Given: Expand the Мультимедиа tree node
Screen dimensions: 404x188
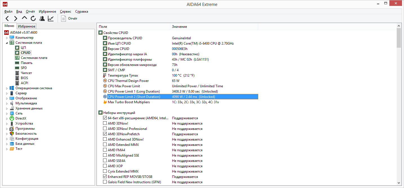Looking at the screenshot, I should (7, 104).
